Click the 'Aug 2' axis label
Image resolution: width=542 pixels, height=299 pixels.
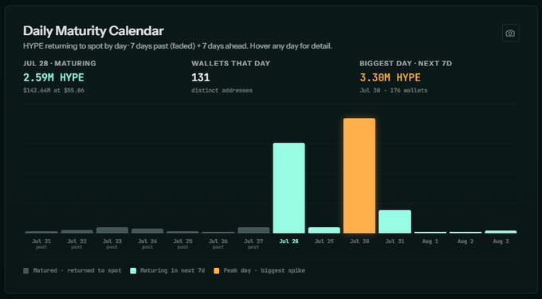tap(465, 242)
